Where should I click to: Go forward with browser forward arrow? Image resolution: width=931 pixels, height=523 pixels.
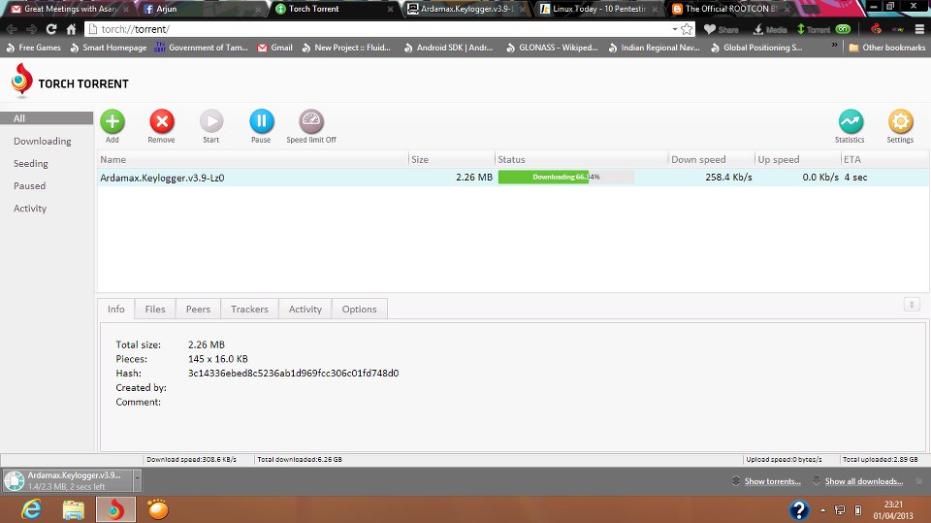click(x=31, y=29)
